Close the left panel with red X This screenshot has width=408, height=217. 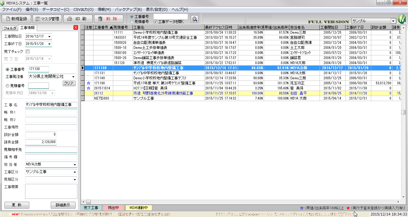76,28
